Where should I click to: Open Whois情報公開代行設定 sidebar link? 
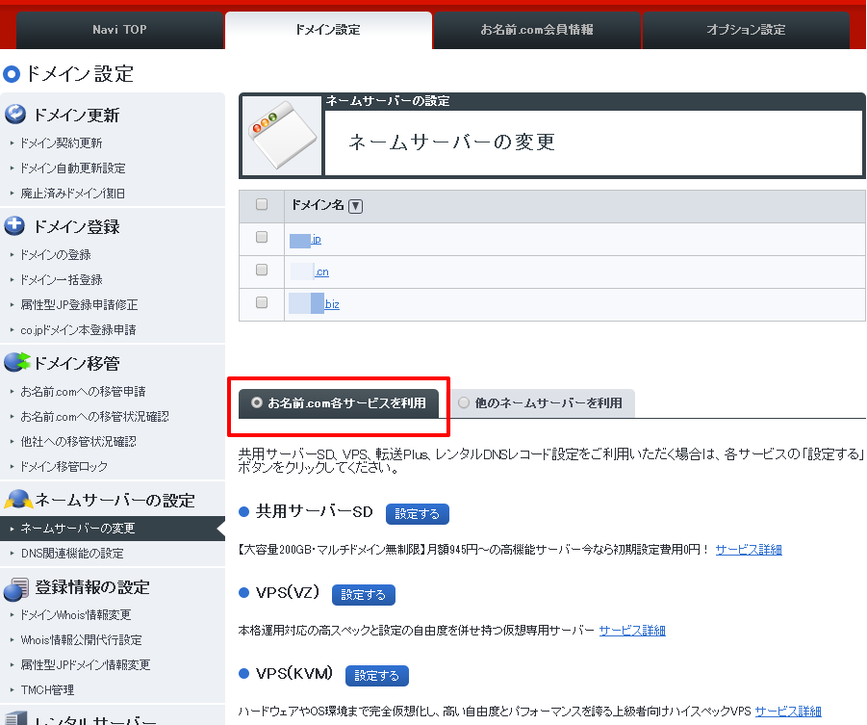coord(81,639)
